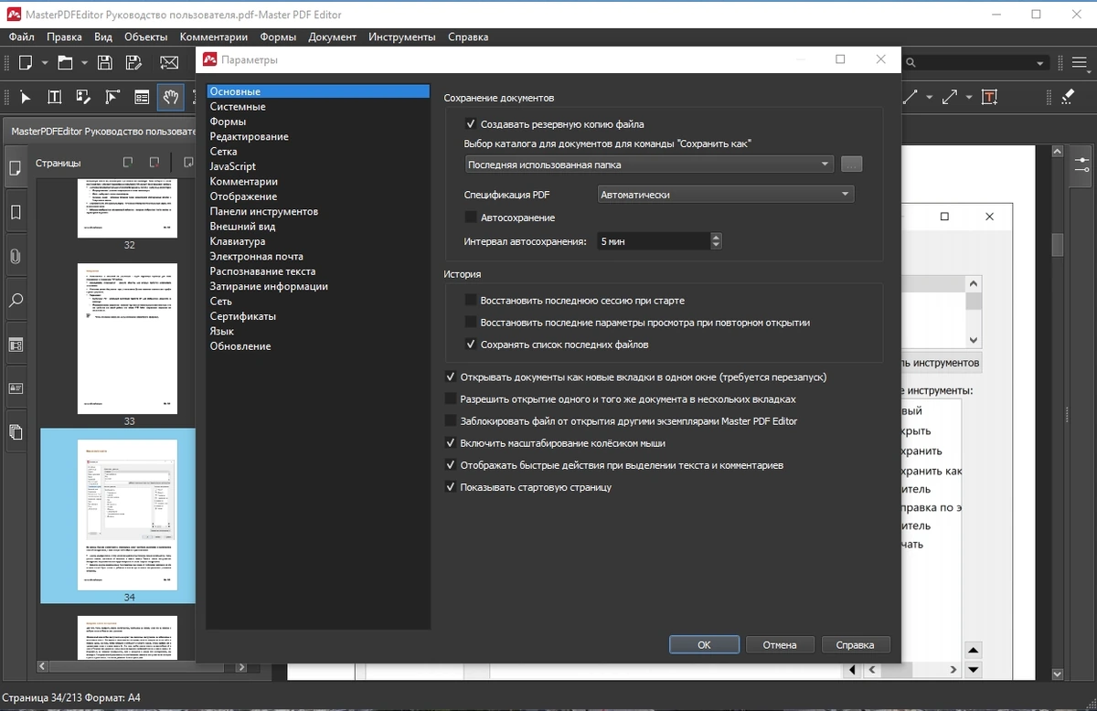Open the right-side properties sliders panel
1097x711 pixels.
(x=1081, y=165)
